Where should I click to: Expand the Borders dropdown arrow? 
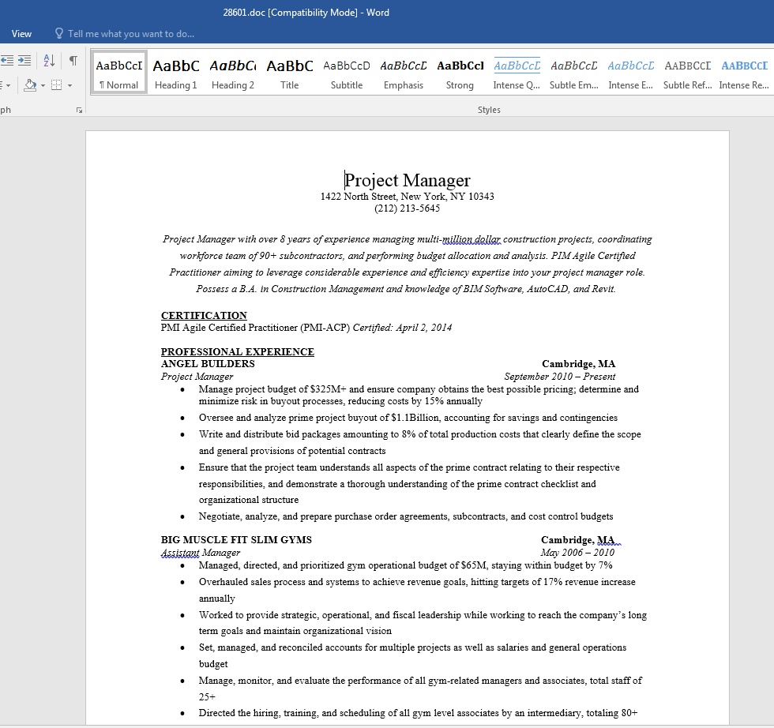[x=70, y=85]
